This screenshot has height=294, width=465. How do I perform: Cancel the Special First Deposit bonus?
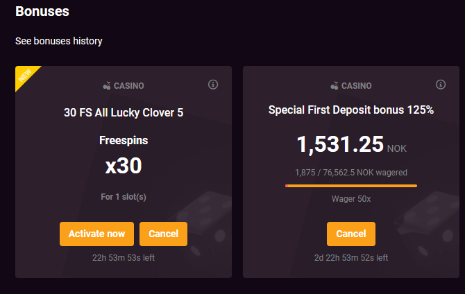pyautogui.click(x=351, y=234)
